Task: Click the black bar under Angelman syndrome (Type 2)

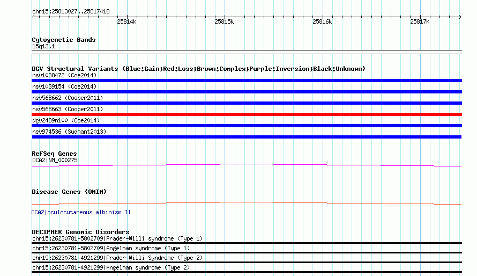Action: click(247, 272)
